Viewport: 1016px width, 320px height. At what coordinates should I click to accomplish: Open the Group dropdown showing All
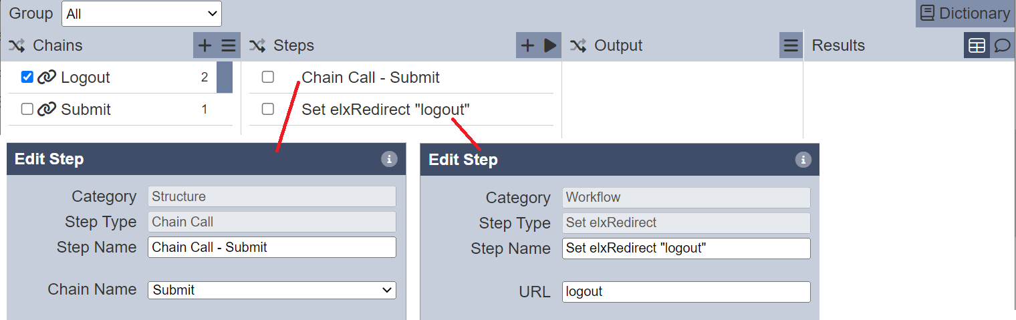coord(142,13)
